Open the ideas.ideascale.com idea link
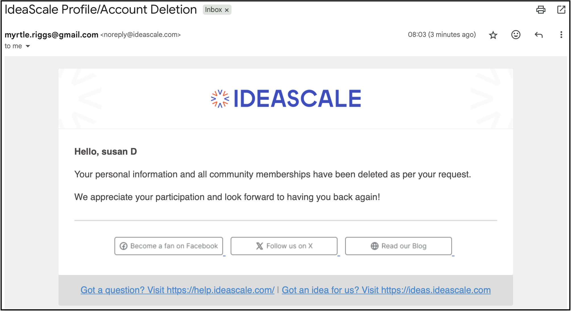The image size is (571, 311). pyautogui.click(x=386, y=290)
